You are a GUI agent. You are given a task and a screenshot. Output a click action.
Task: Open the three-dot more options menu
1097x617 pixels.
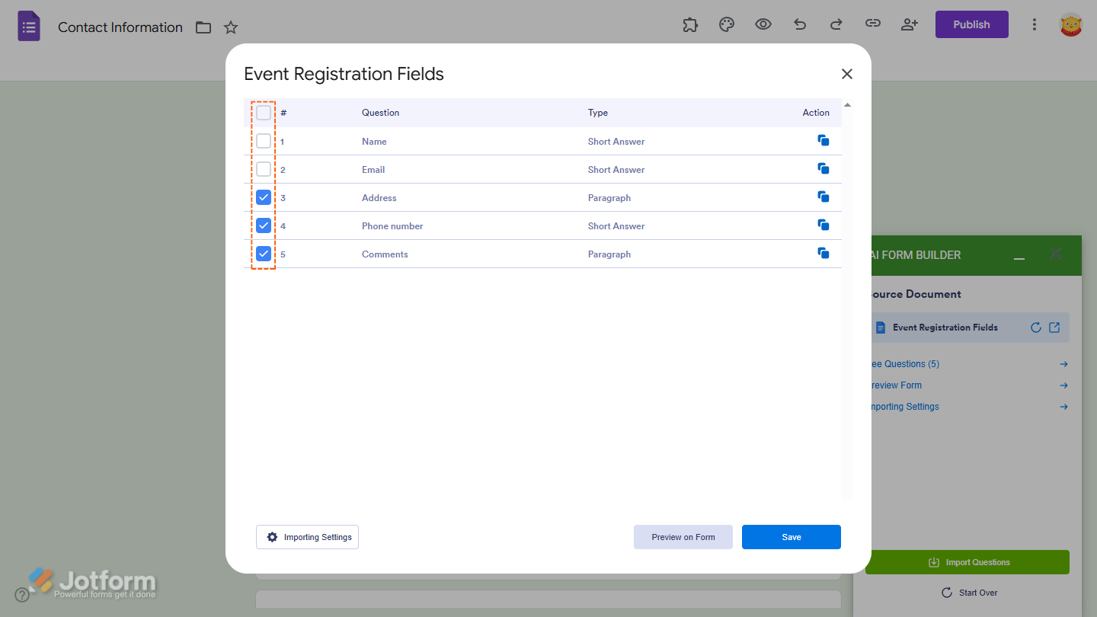point(1035,24)
